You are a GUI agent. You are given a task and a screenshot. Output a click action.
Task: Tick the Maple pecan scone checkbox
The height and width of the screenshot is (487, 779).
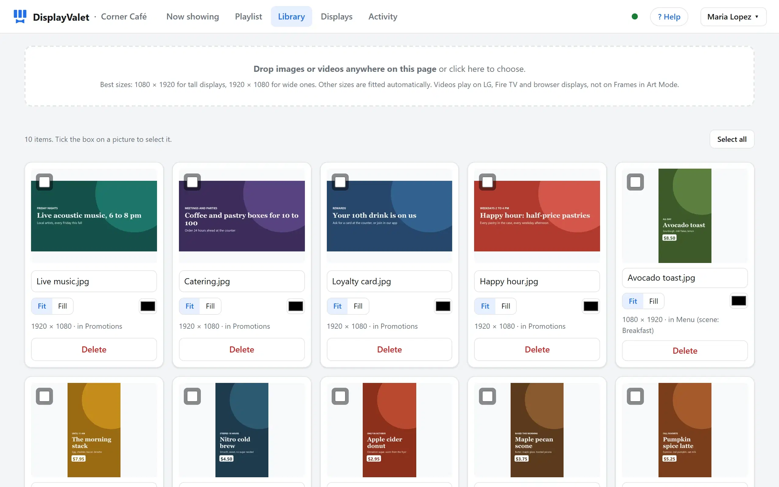tap(487, 396)
